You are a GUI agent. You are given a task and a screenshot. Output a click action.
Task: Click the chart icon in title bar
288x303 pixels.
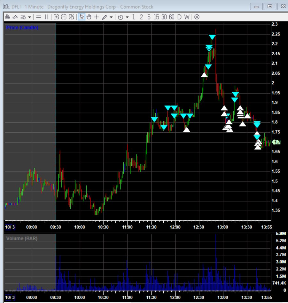click(6, 6)
